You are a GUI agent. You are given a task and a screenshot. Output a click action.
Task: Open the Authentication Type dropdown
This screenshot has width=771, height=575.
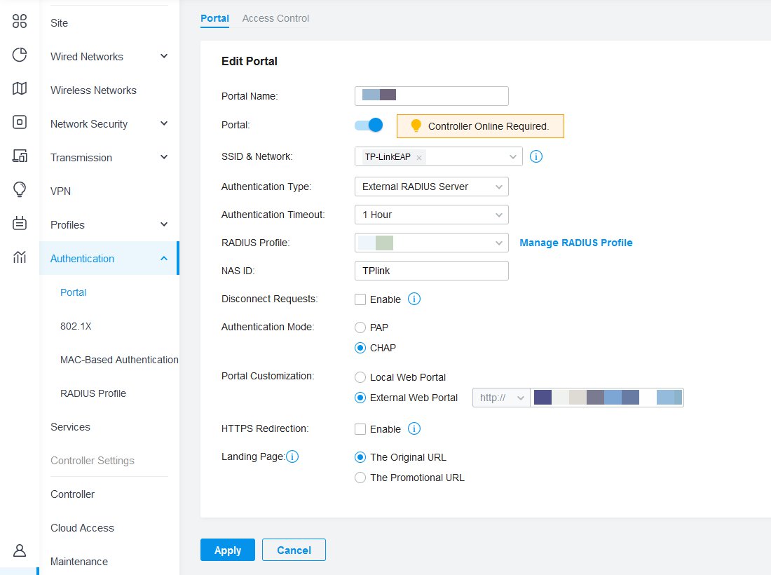pos(431,187)
